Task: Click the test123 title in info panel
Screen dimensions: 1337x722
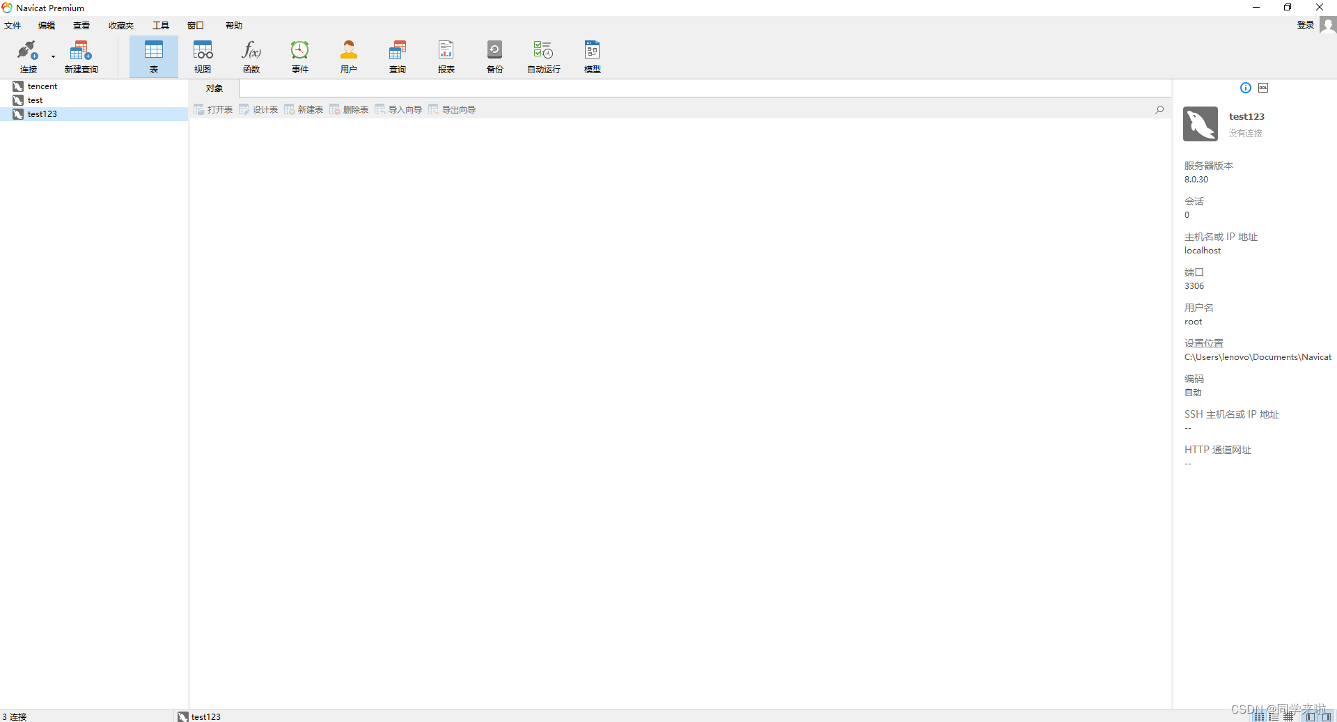Action: tap(1246, 116)
